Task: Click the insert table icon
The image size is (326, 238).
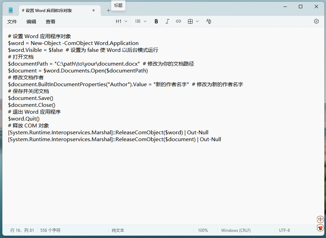Action: (190, 21)
